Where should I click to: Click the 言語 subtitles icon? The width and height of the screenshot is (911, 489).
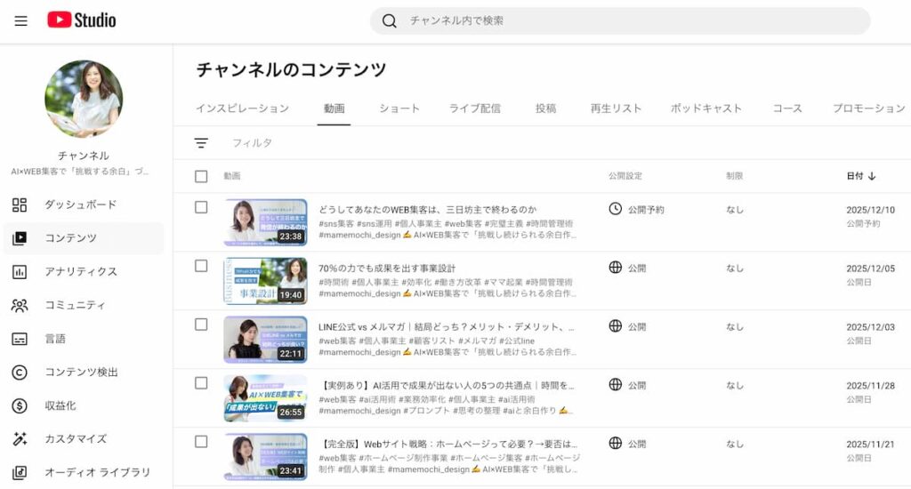(x=20, y=339)
